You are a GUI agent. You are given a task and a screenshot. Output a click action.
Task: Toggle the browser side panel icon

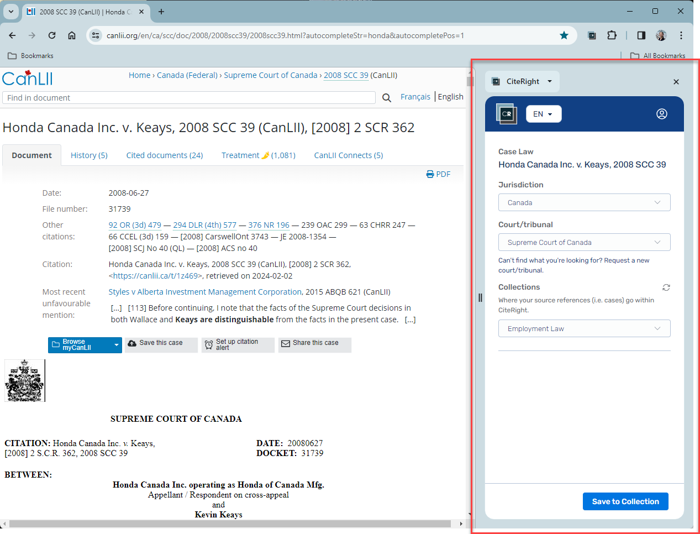click(641, 35)
